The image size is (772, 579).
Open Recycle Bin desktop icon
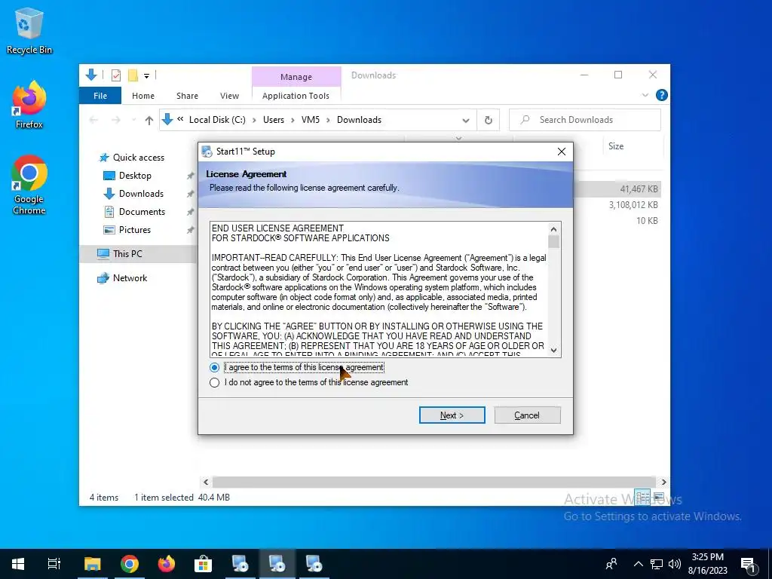point(29,30)
